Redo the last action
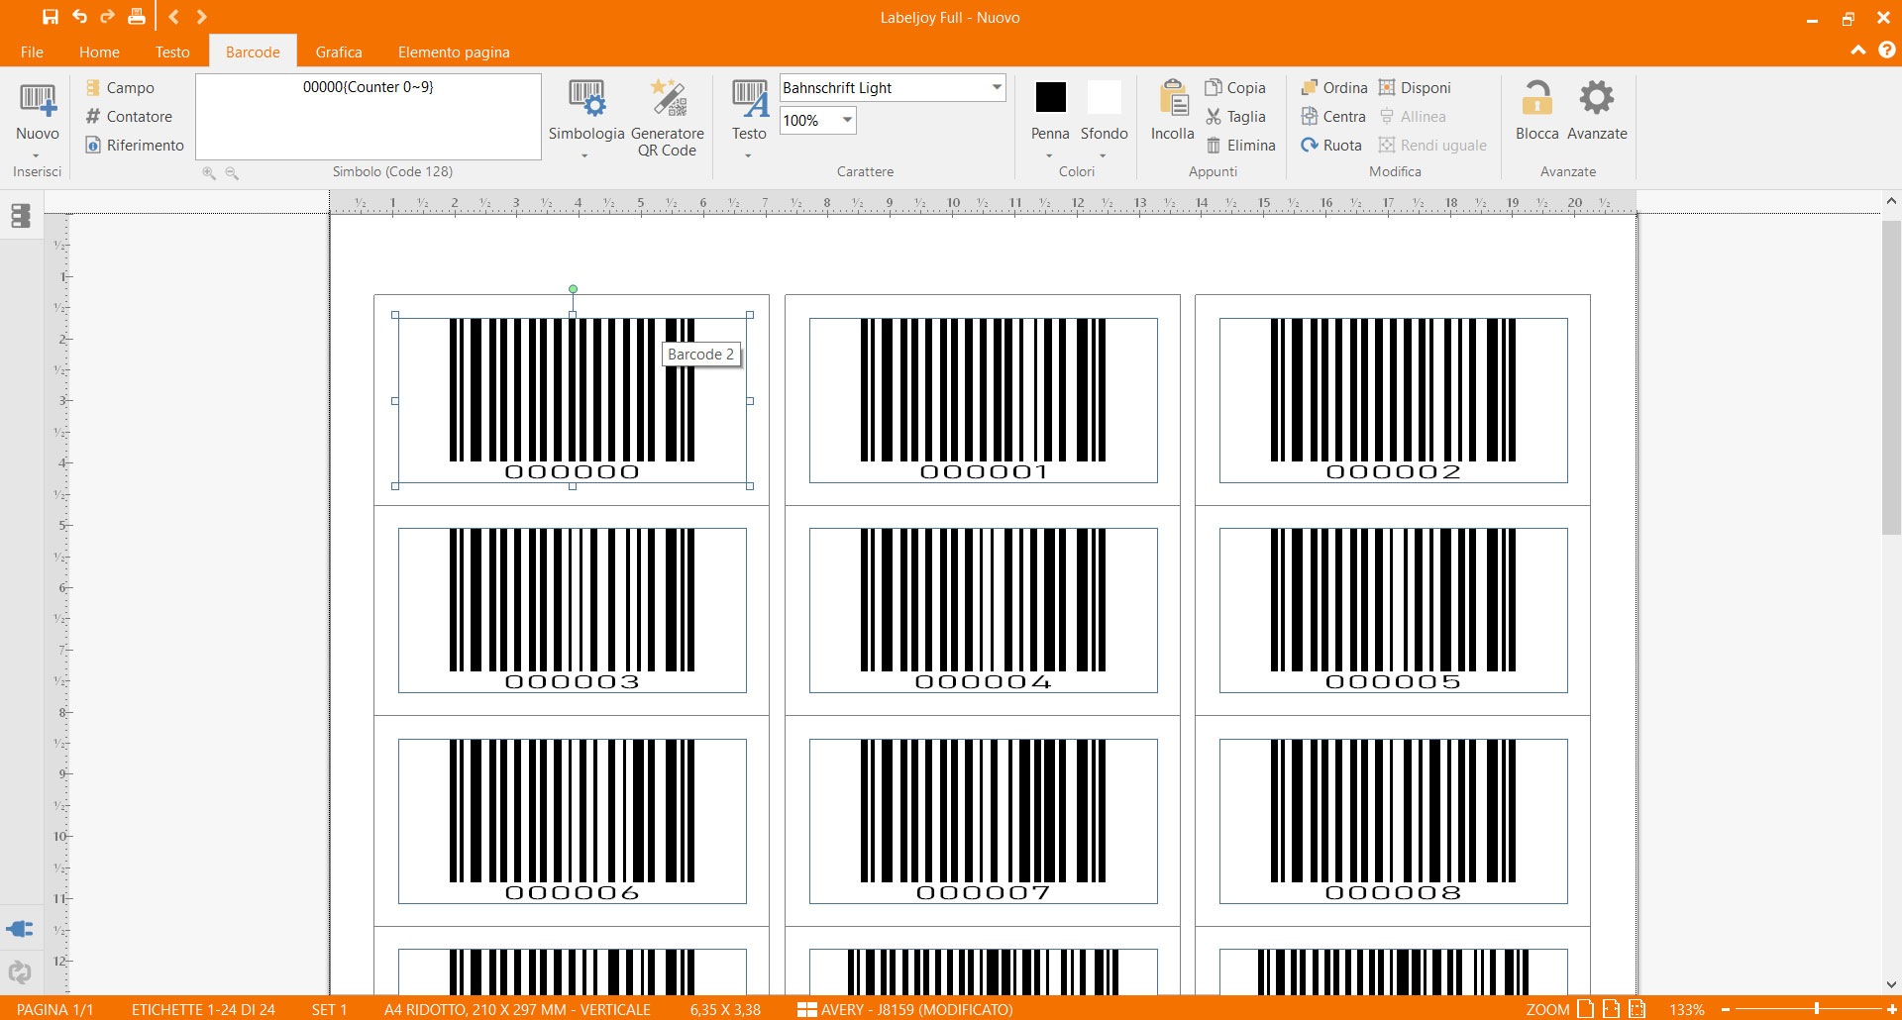 coord(107,17)
